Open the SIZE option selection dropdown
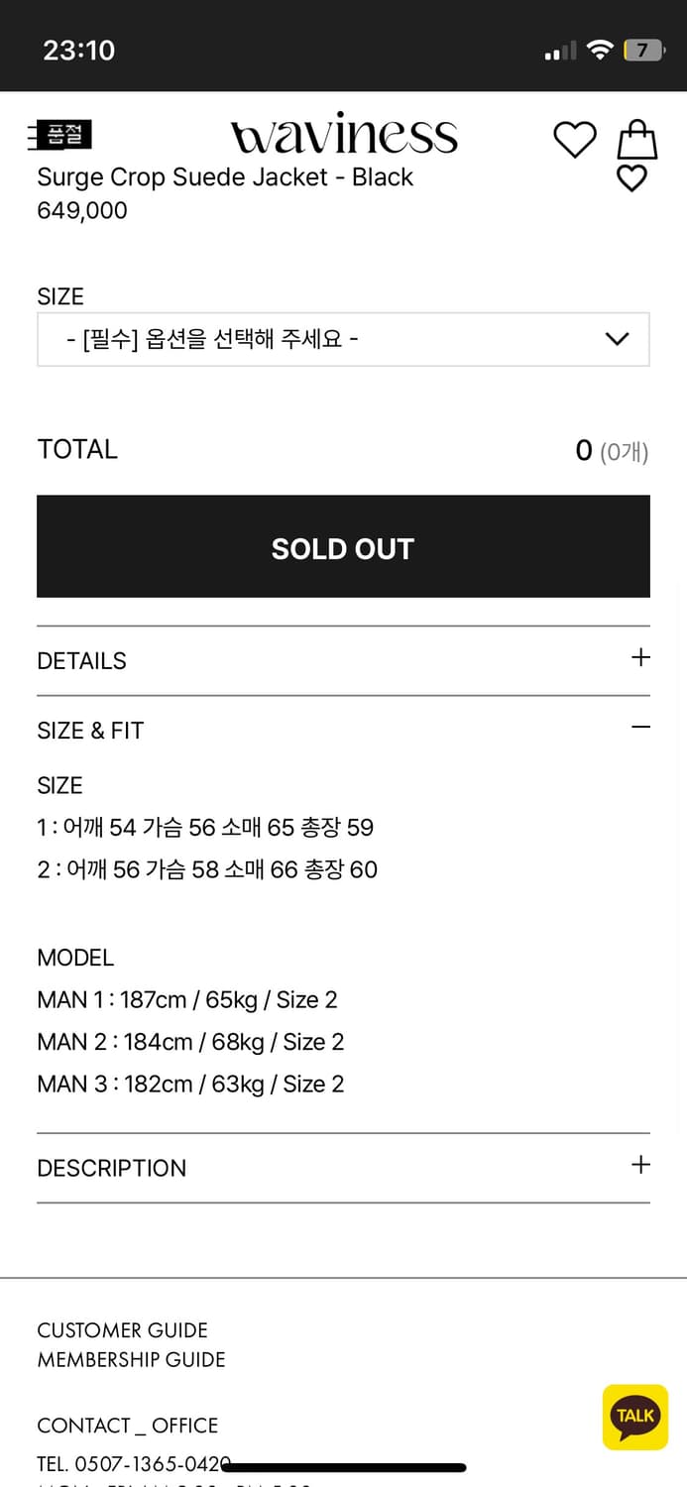This screenshot has height=1487, width=687. [343, 339]
